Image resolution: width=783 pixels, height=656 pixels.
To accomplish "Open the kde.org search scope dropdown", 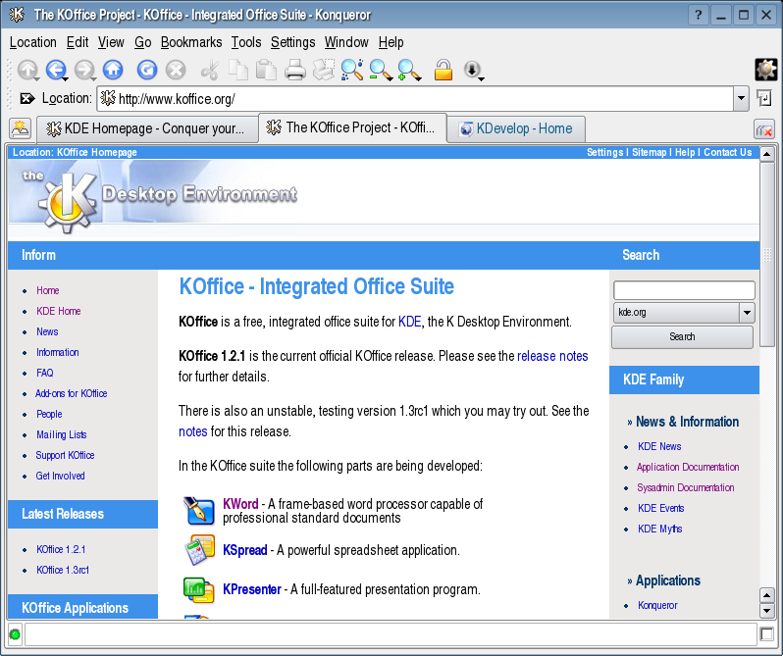I will (x=747, y=313).
